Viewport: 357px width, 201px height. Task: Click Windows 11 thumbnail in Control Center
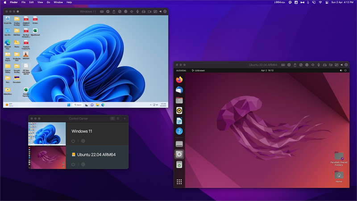pyautogui.click(x=47, y=134)
